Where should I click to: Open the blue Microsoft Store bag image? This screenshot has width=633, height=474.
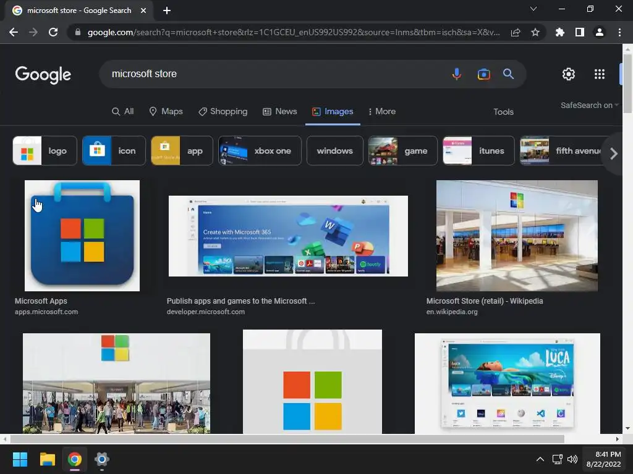point(82,236)
